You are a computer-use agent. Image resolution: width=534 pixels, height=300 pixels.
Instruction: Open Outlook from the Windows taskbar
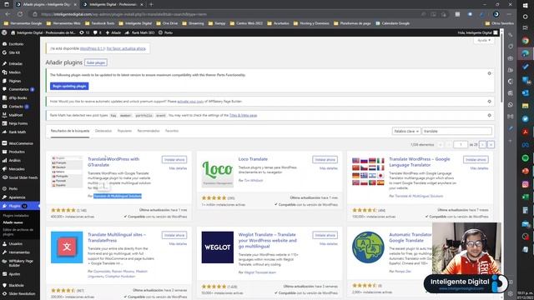[525, 92]
